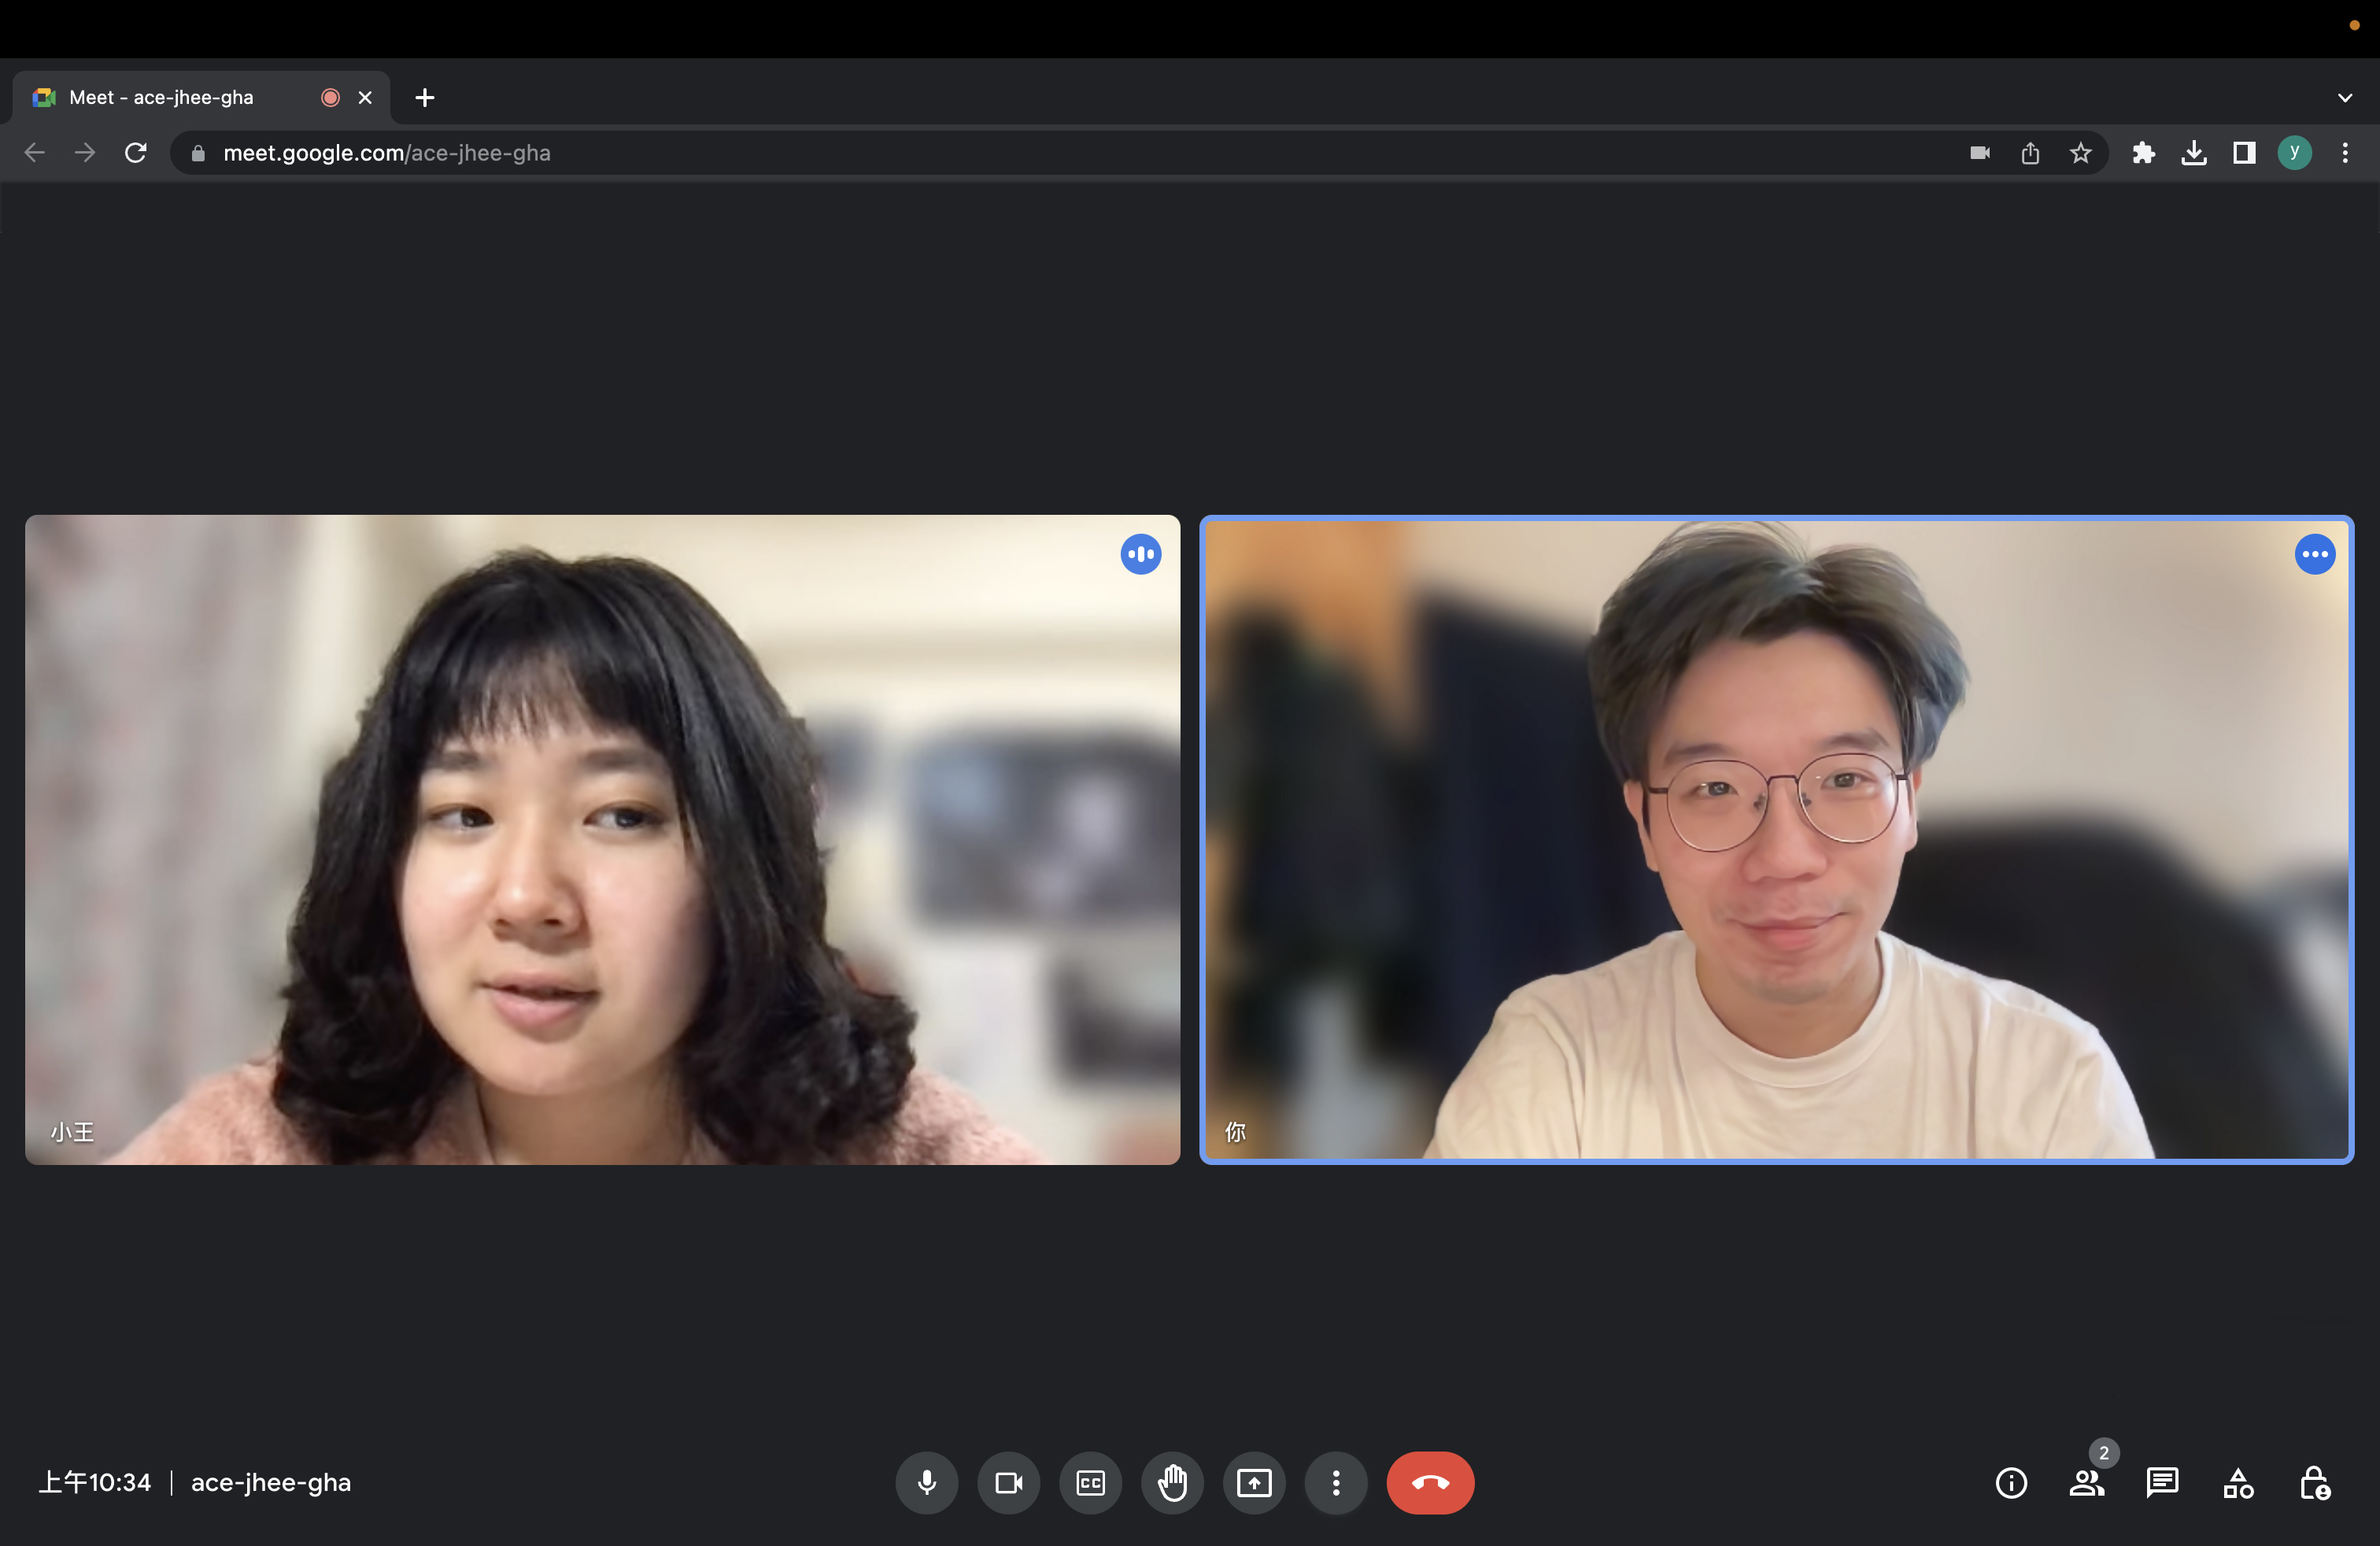2380x1546 pixels.
Task: Start presenting your screen
Action: tap(1254, 1482)
